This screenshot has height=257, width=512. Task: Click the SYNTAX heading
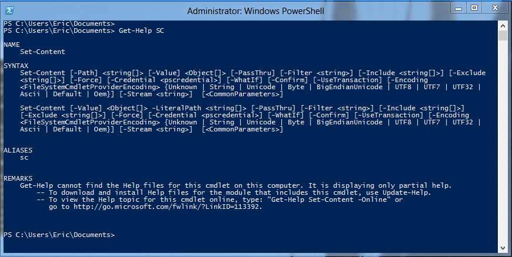16,66
